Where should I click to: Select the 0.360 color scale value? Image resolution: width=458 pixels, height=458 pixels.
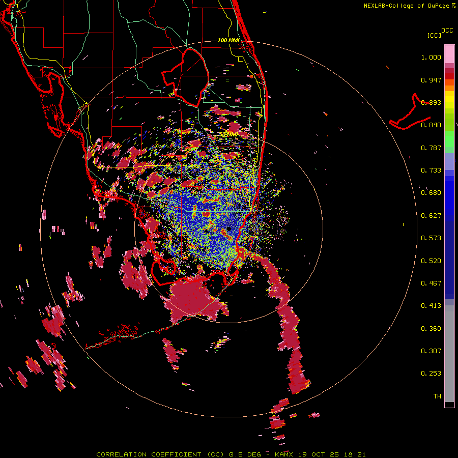431,329
